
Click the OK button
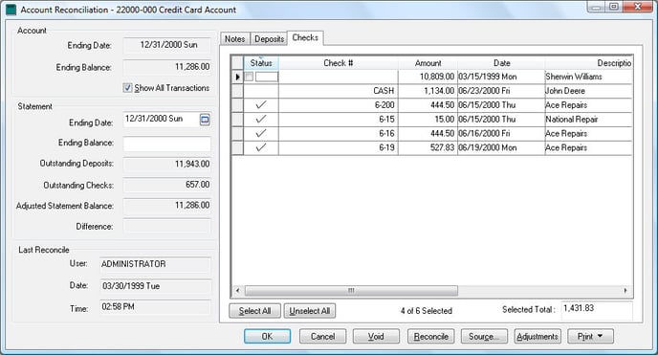click(x=268, y=336)
